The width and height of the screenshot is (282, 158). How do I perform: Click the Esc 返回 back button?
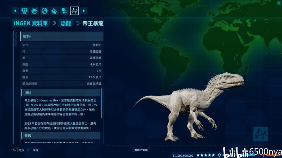18,150
